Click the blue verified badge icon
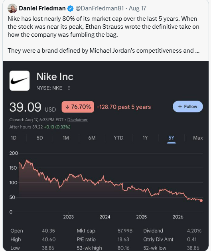 (70, 8)
